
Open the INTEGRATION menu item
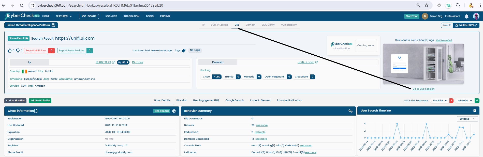131,16
